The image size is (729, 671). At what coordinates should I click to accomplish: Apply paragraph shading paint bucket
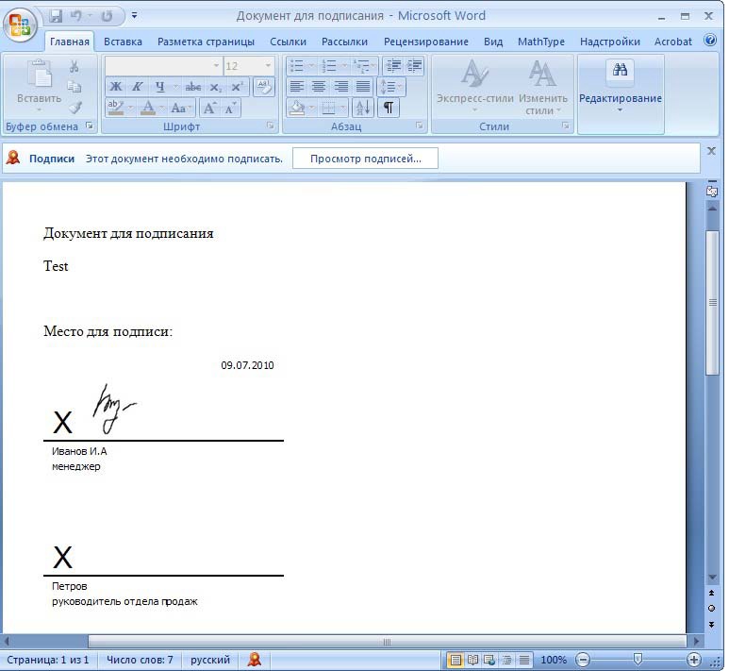click(297, 108)
